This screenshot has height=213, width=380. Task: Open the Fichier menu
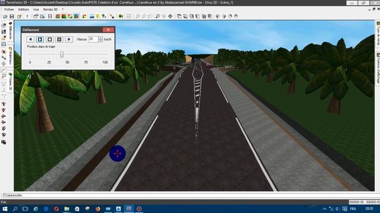(x=9, y=9)
